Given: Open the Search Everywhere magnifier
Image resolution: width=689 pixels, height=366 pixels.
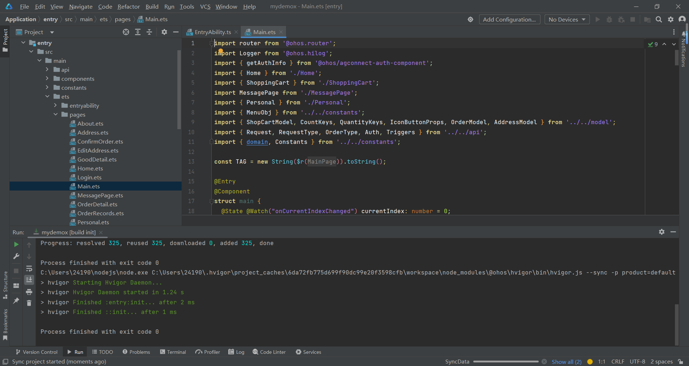Looking at the screenshot, I should [x=659, y=19].
